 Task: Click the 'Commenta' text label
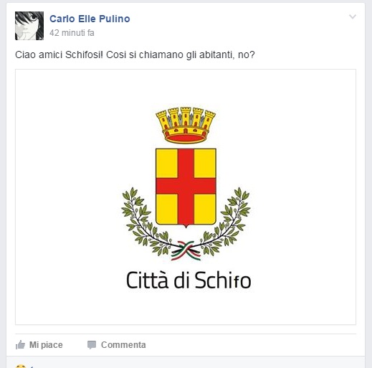pos(123,345)
